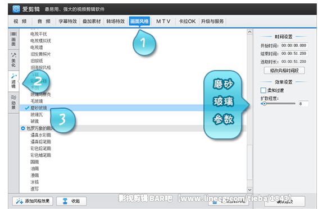Click the 选取时长 value 00:00:51.200
This screenshot has height=209, width=318.
click(x=294, y=62)
